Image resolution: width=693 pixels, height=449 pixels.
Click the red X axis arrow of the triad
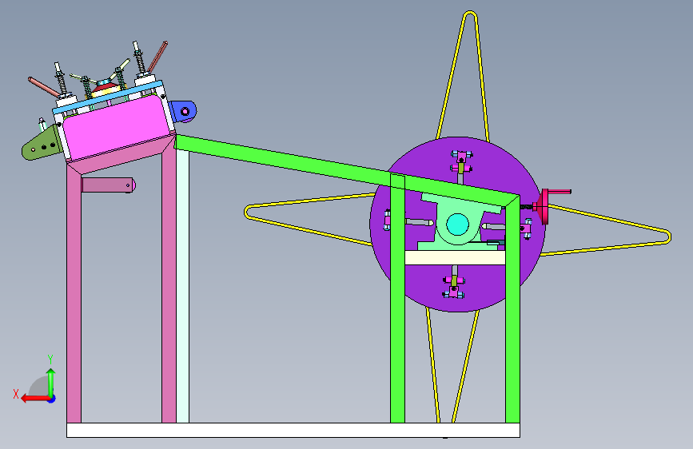(35, 399)
